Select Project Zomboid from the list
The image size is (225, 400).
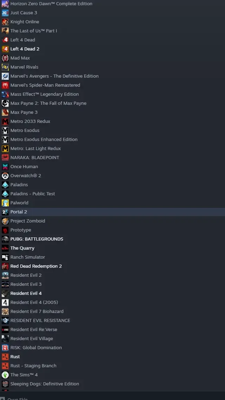click(113, 221)
